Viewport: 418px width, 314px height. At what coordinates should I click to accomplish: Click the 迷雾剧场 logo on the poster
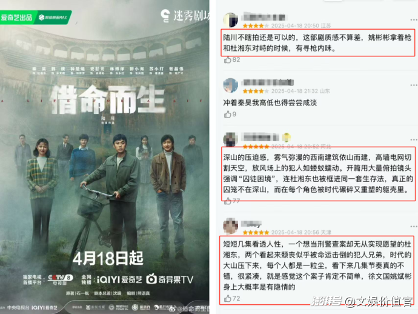(185, 16)
